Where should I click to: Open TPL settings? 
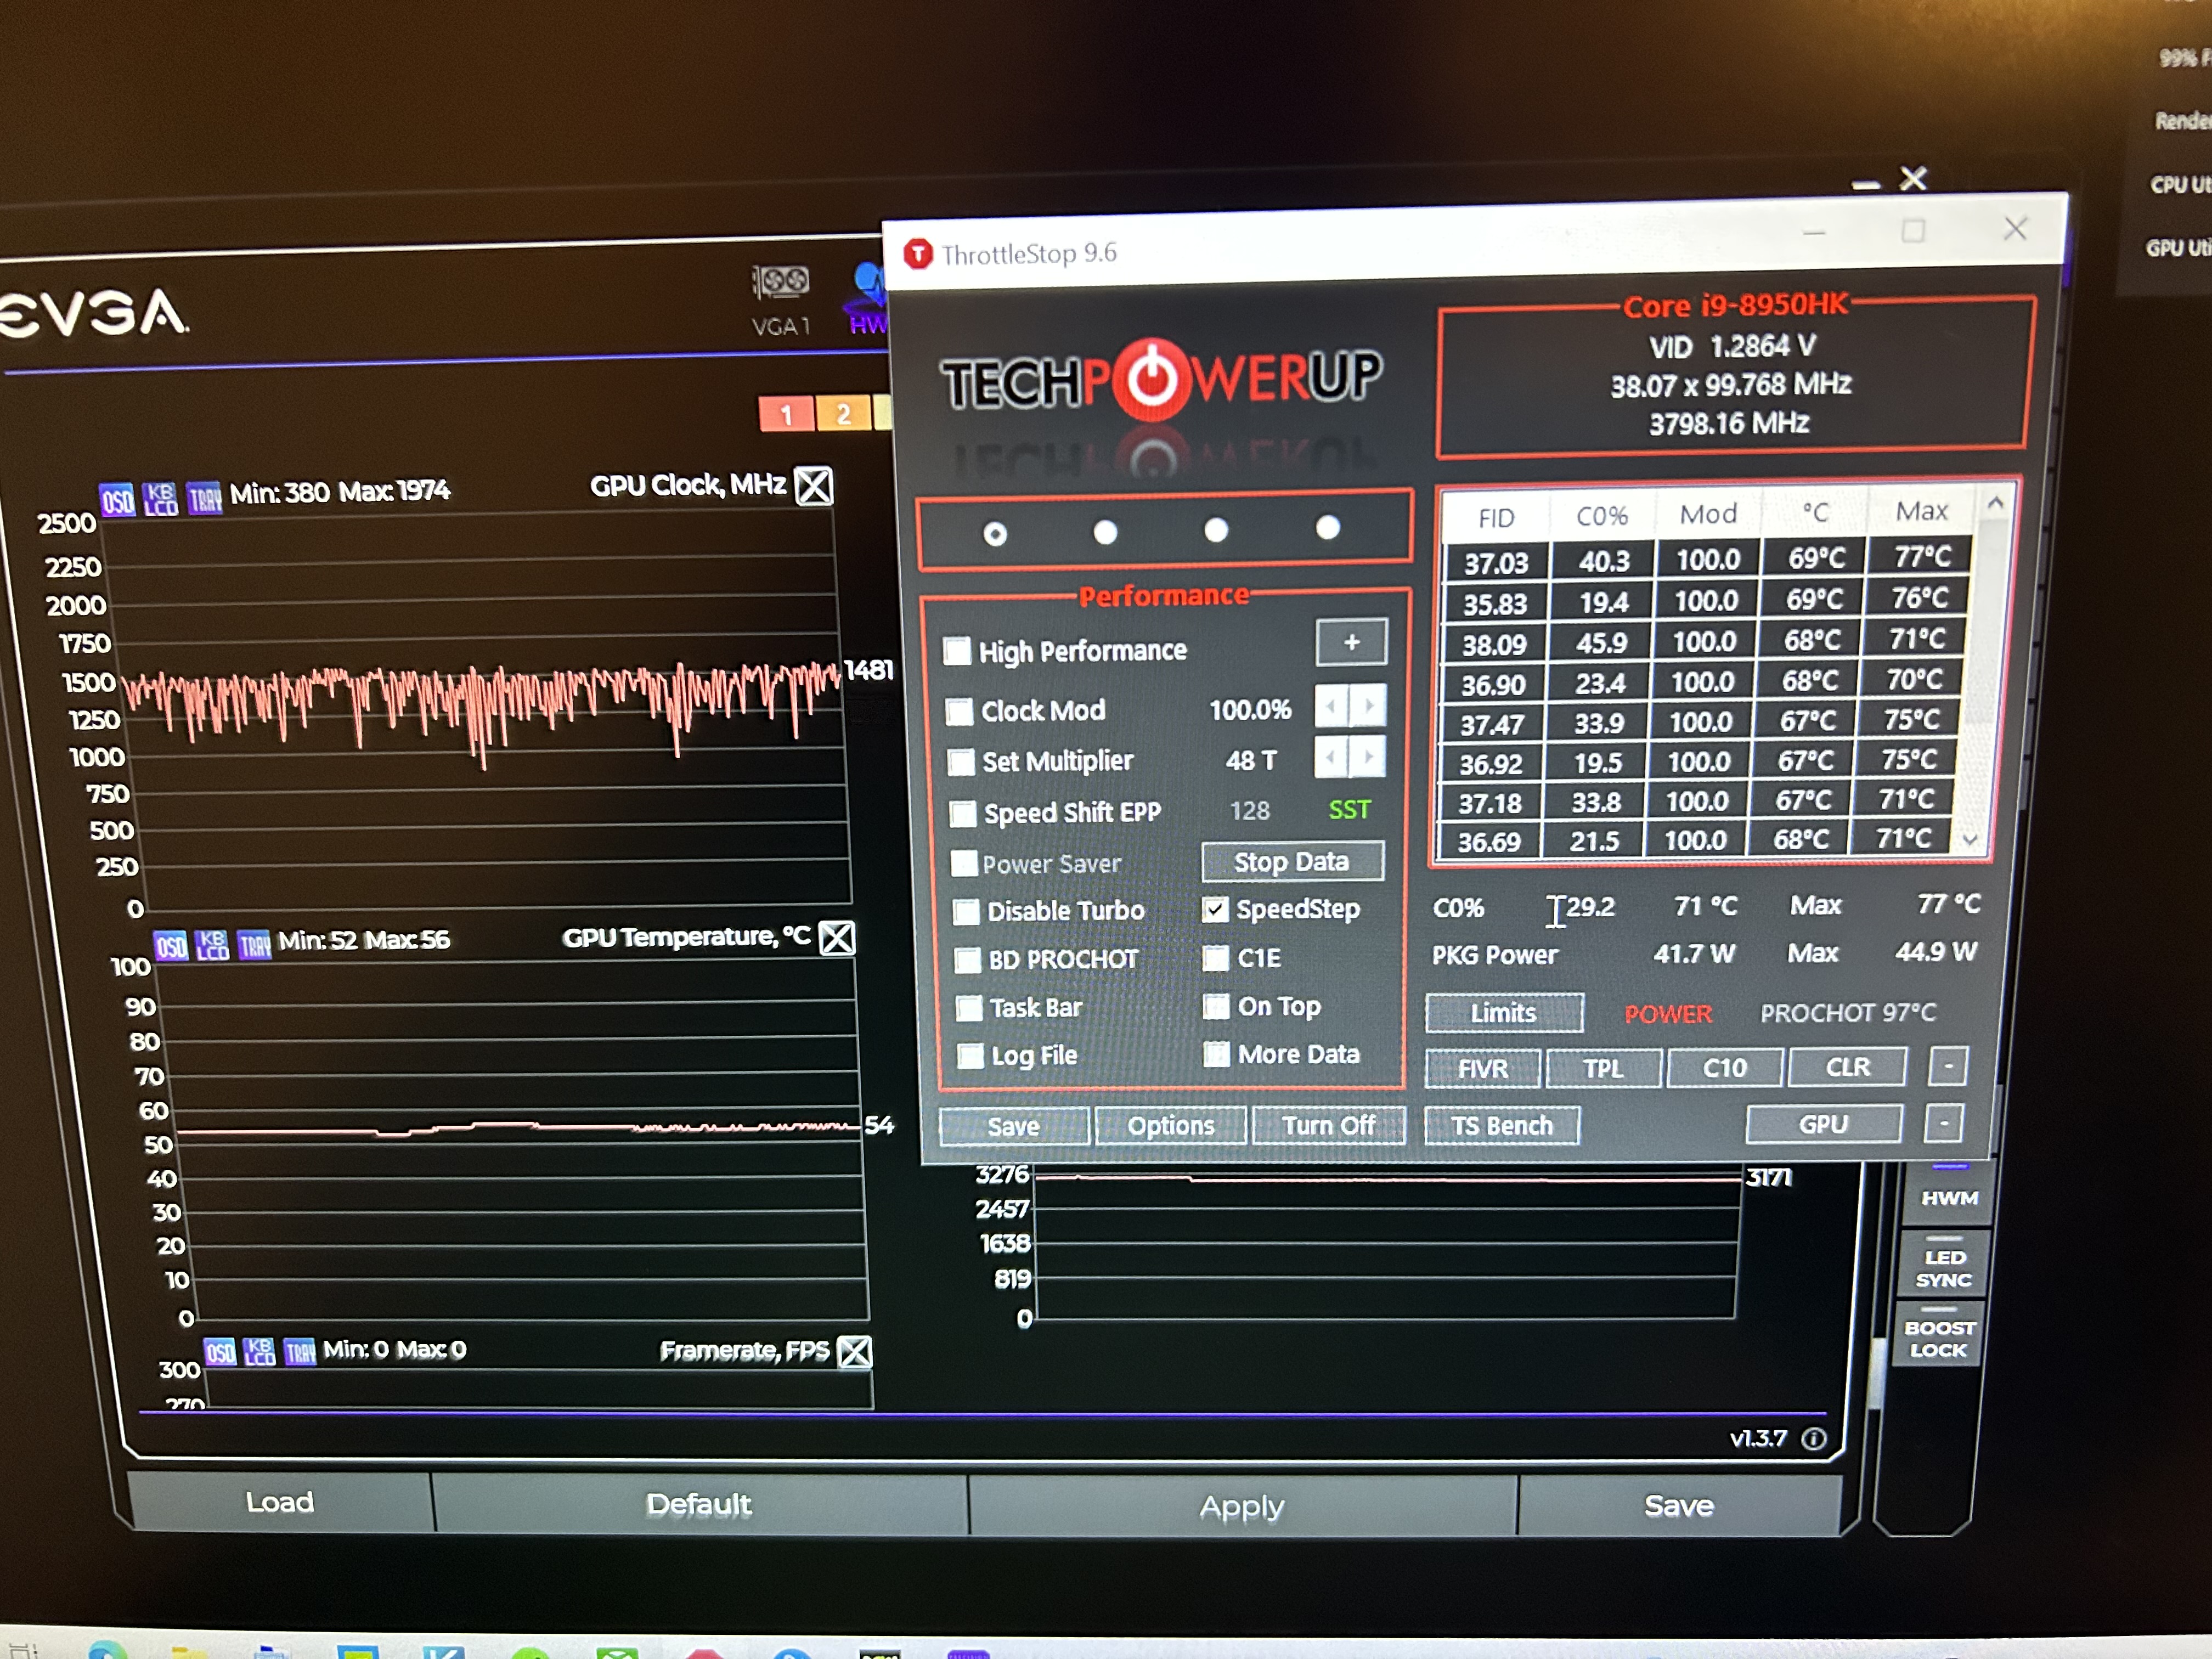1603,1068
